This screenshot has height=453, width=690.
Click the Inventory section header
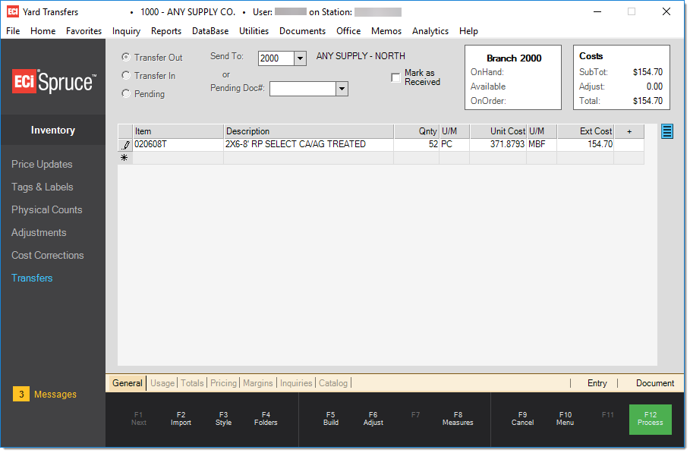(53, 131)
